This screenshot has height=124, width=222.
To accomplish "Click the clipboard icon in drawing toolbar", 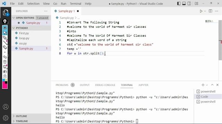I will pyautogui.click(x=5, y=76).
